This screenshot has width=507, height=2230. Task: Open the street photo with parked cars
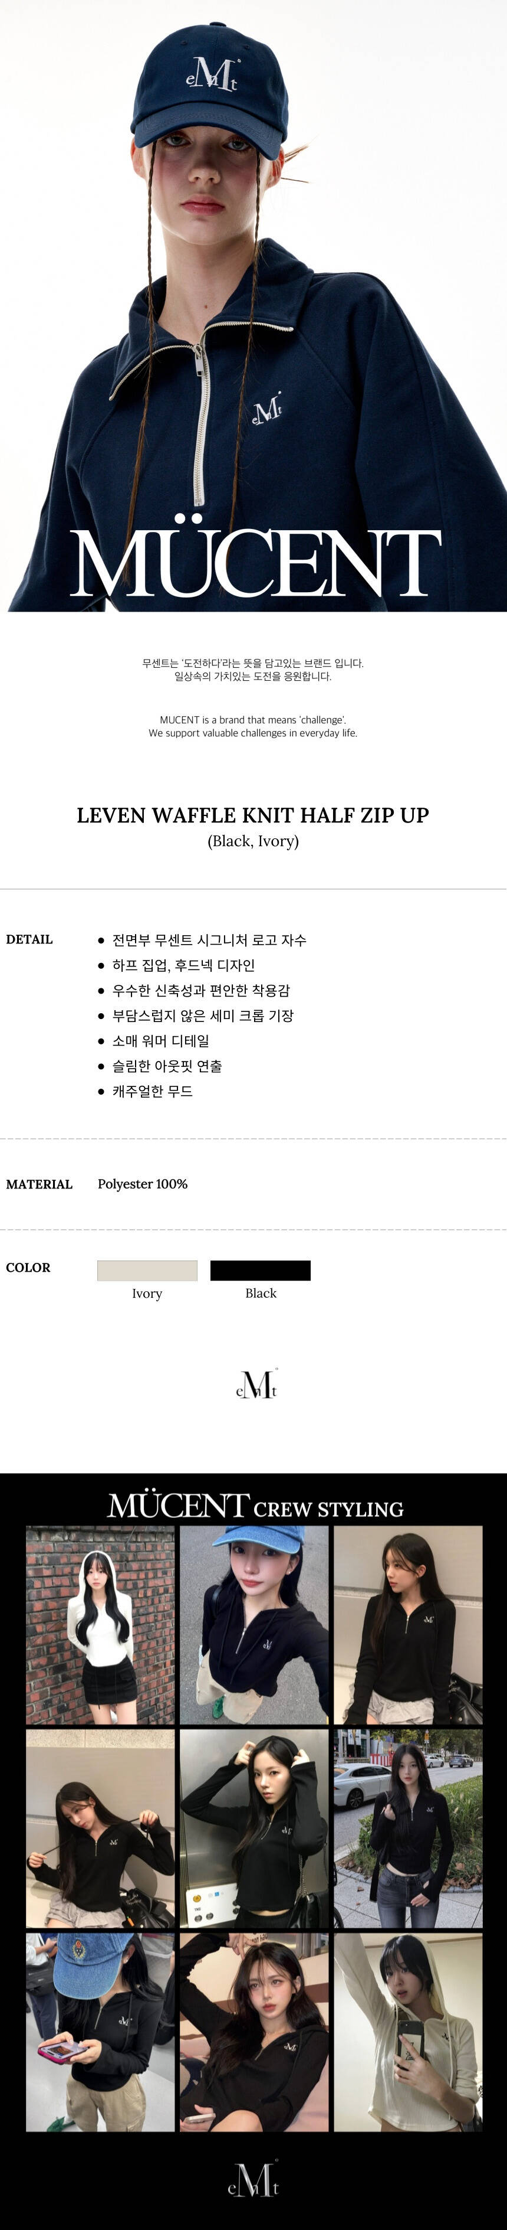[408, 1829]
